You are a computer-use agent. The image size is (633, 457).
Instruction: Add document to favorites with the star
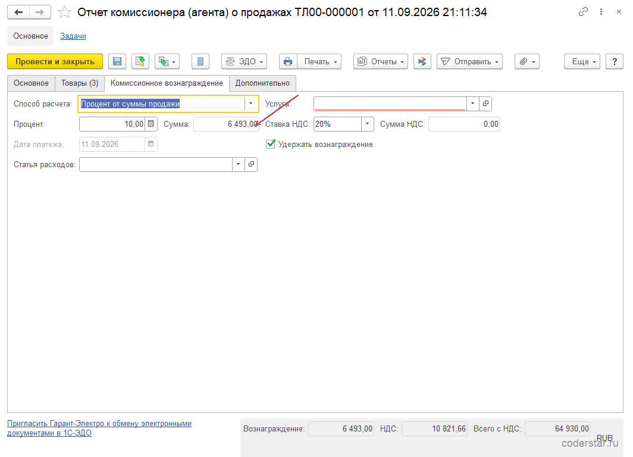click(64, 12)
